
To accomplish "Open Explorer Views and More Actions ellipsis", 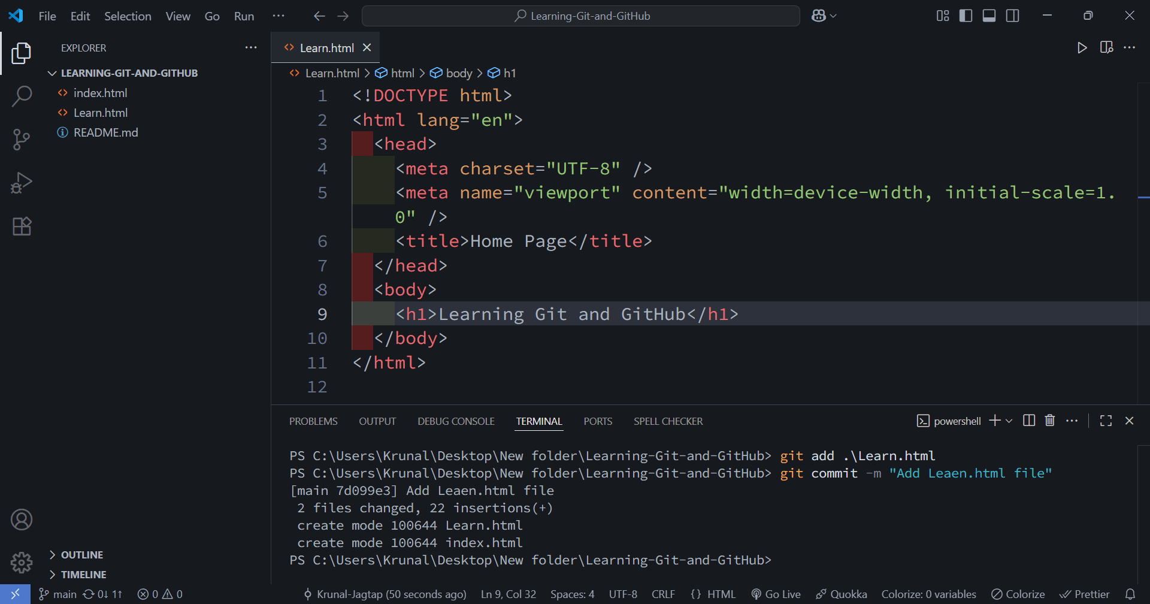I will coord(251,48).
